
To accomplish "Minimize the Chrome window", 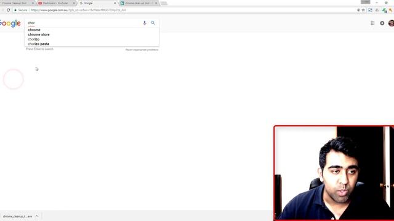I will [376, 2].
